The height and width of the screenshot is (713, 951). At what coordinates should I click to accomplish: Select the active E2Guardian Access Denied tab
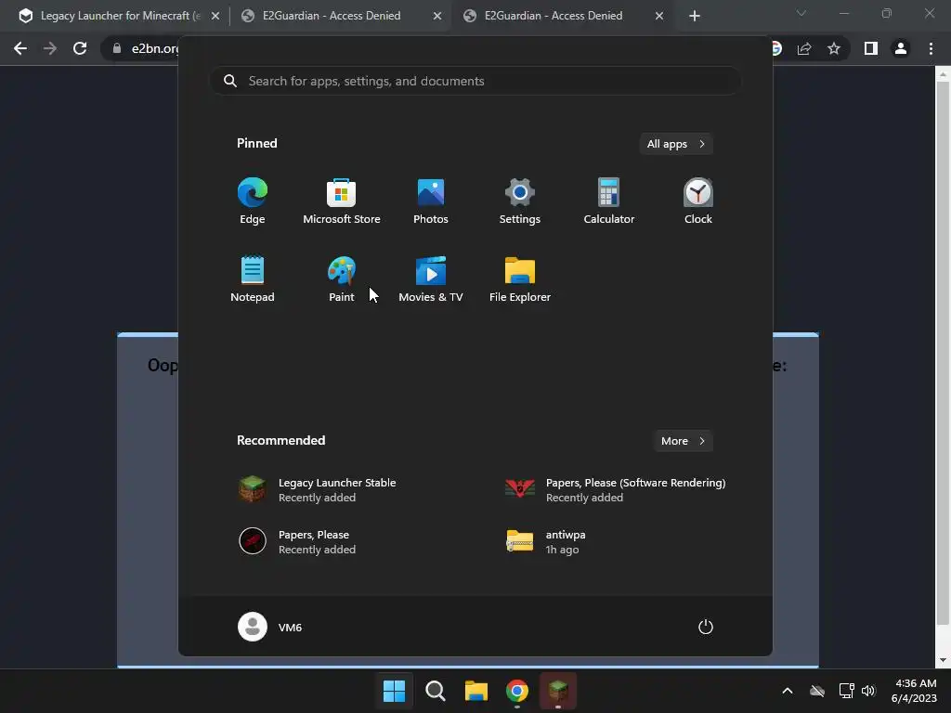click(554, 16)
